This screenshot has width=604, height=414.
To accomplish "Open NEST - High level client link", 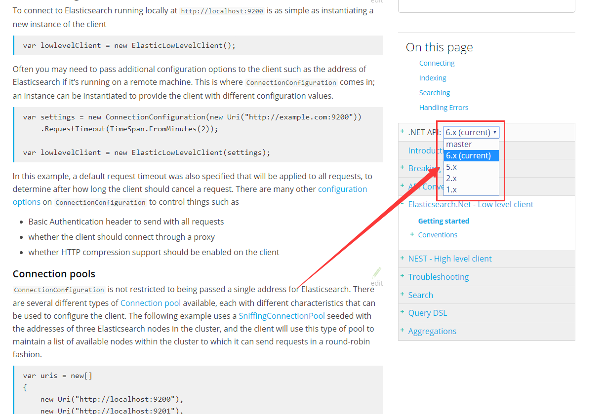I will coord(450,259).
